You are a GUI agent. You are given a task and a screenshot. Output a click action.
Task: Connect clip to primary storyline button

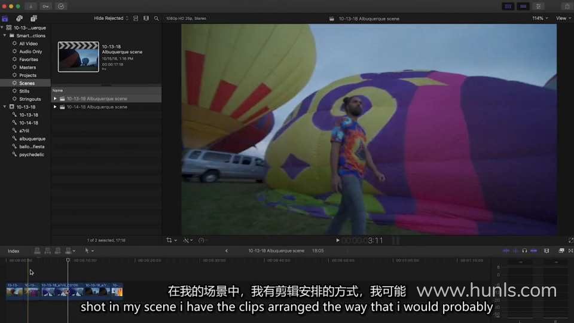click(x=37, y=251)
